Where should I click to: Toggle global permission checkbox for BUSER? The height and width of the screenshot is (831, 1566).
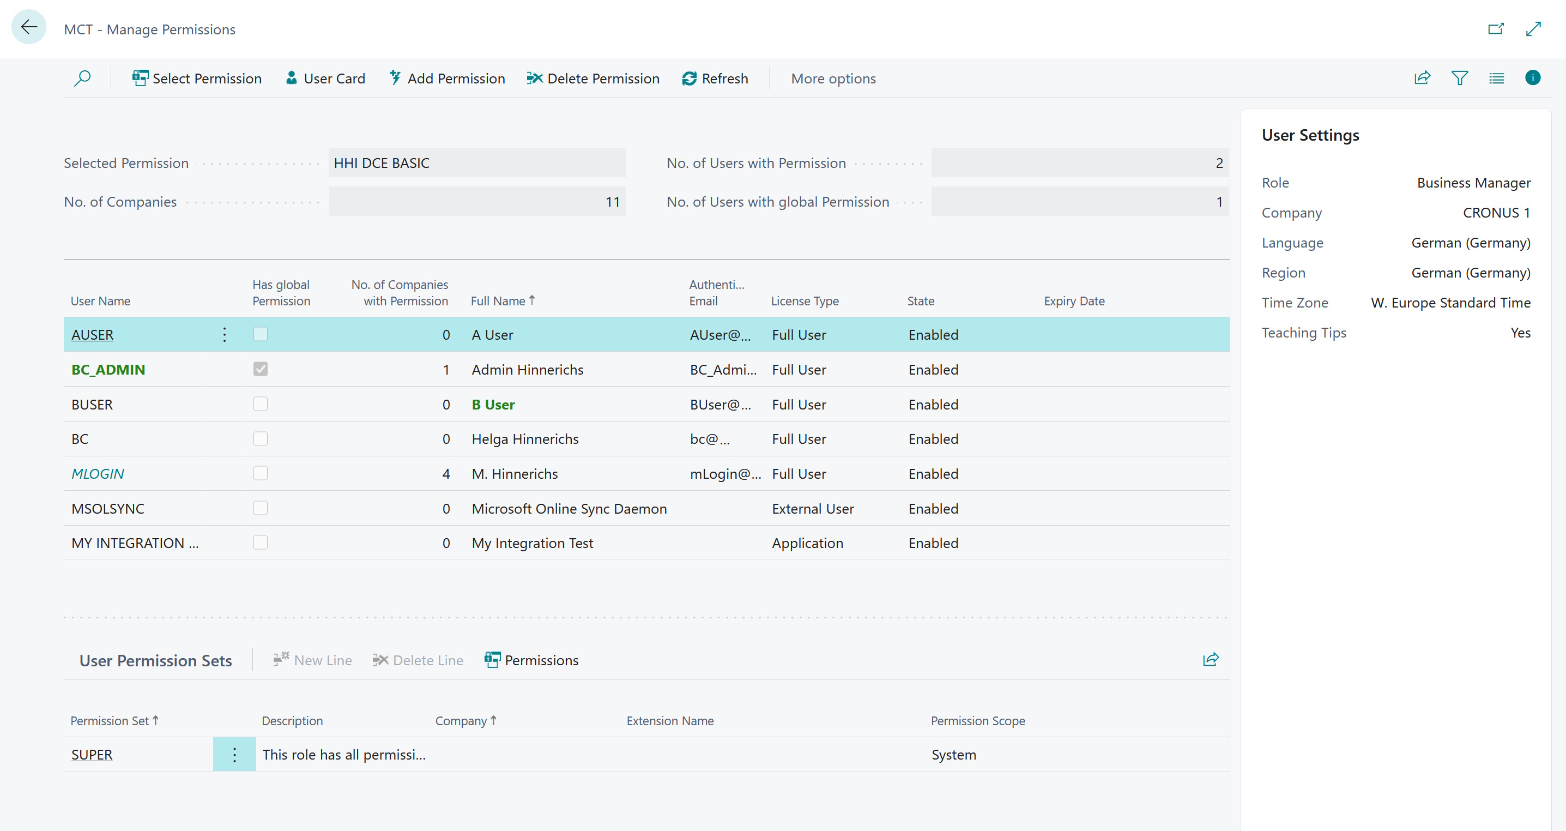click(x=260, y=404)
